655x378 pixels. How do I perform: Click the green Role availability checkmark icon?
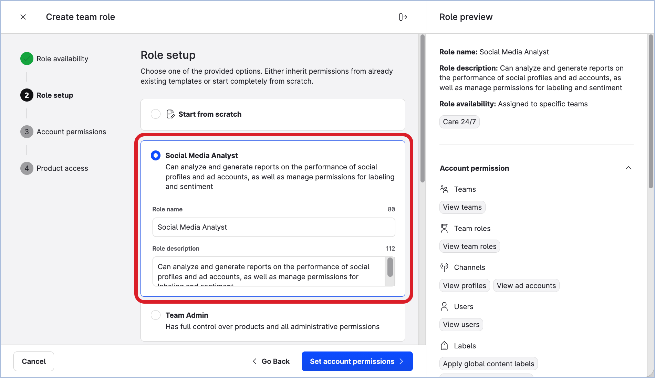pos(27,59)
